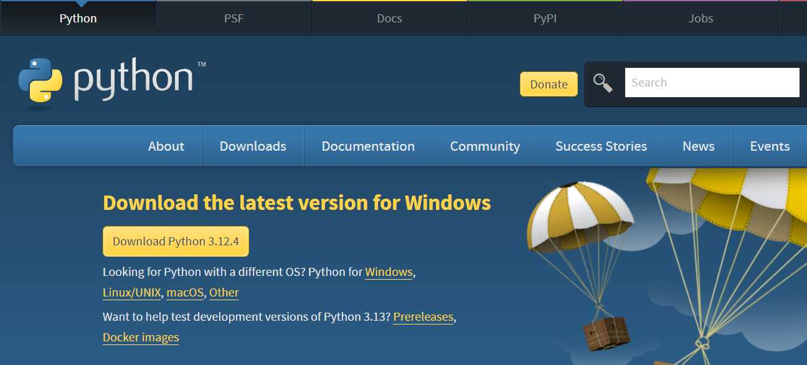Follow the Linux/UNIX link

[x=132, y=293]
